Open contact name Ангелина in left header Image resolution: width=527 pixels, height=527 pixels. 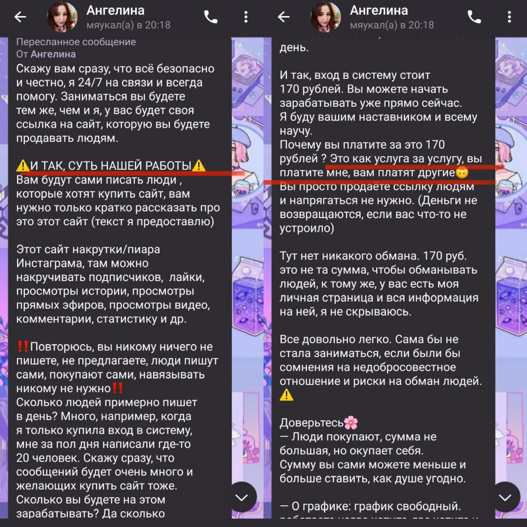pyautogui.click(x=115, y=11)
